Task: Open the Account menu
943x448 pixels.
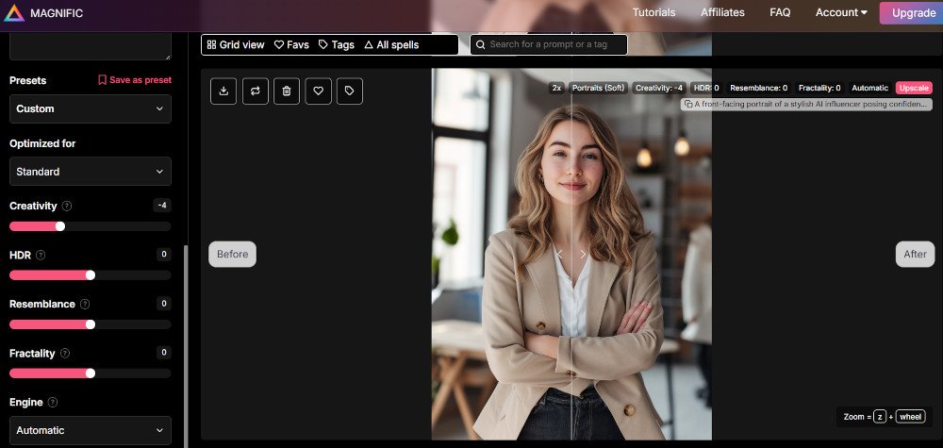Action: click(x=841, y=12)
